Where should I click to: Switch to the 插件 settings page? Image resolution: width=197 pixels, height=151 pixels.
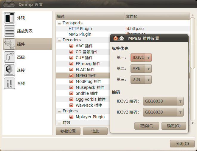click(x=27, y=44)
